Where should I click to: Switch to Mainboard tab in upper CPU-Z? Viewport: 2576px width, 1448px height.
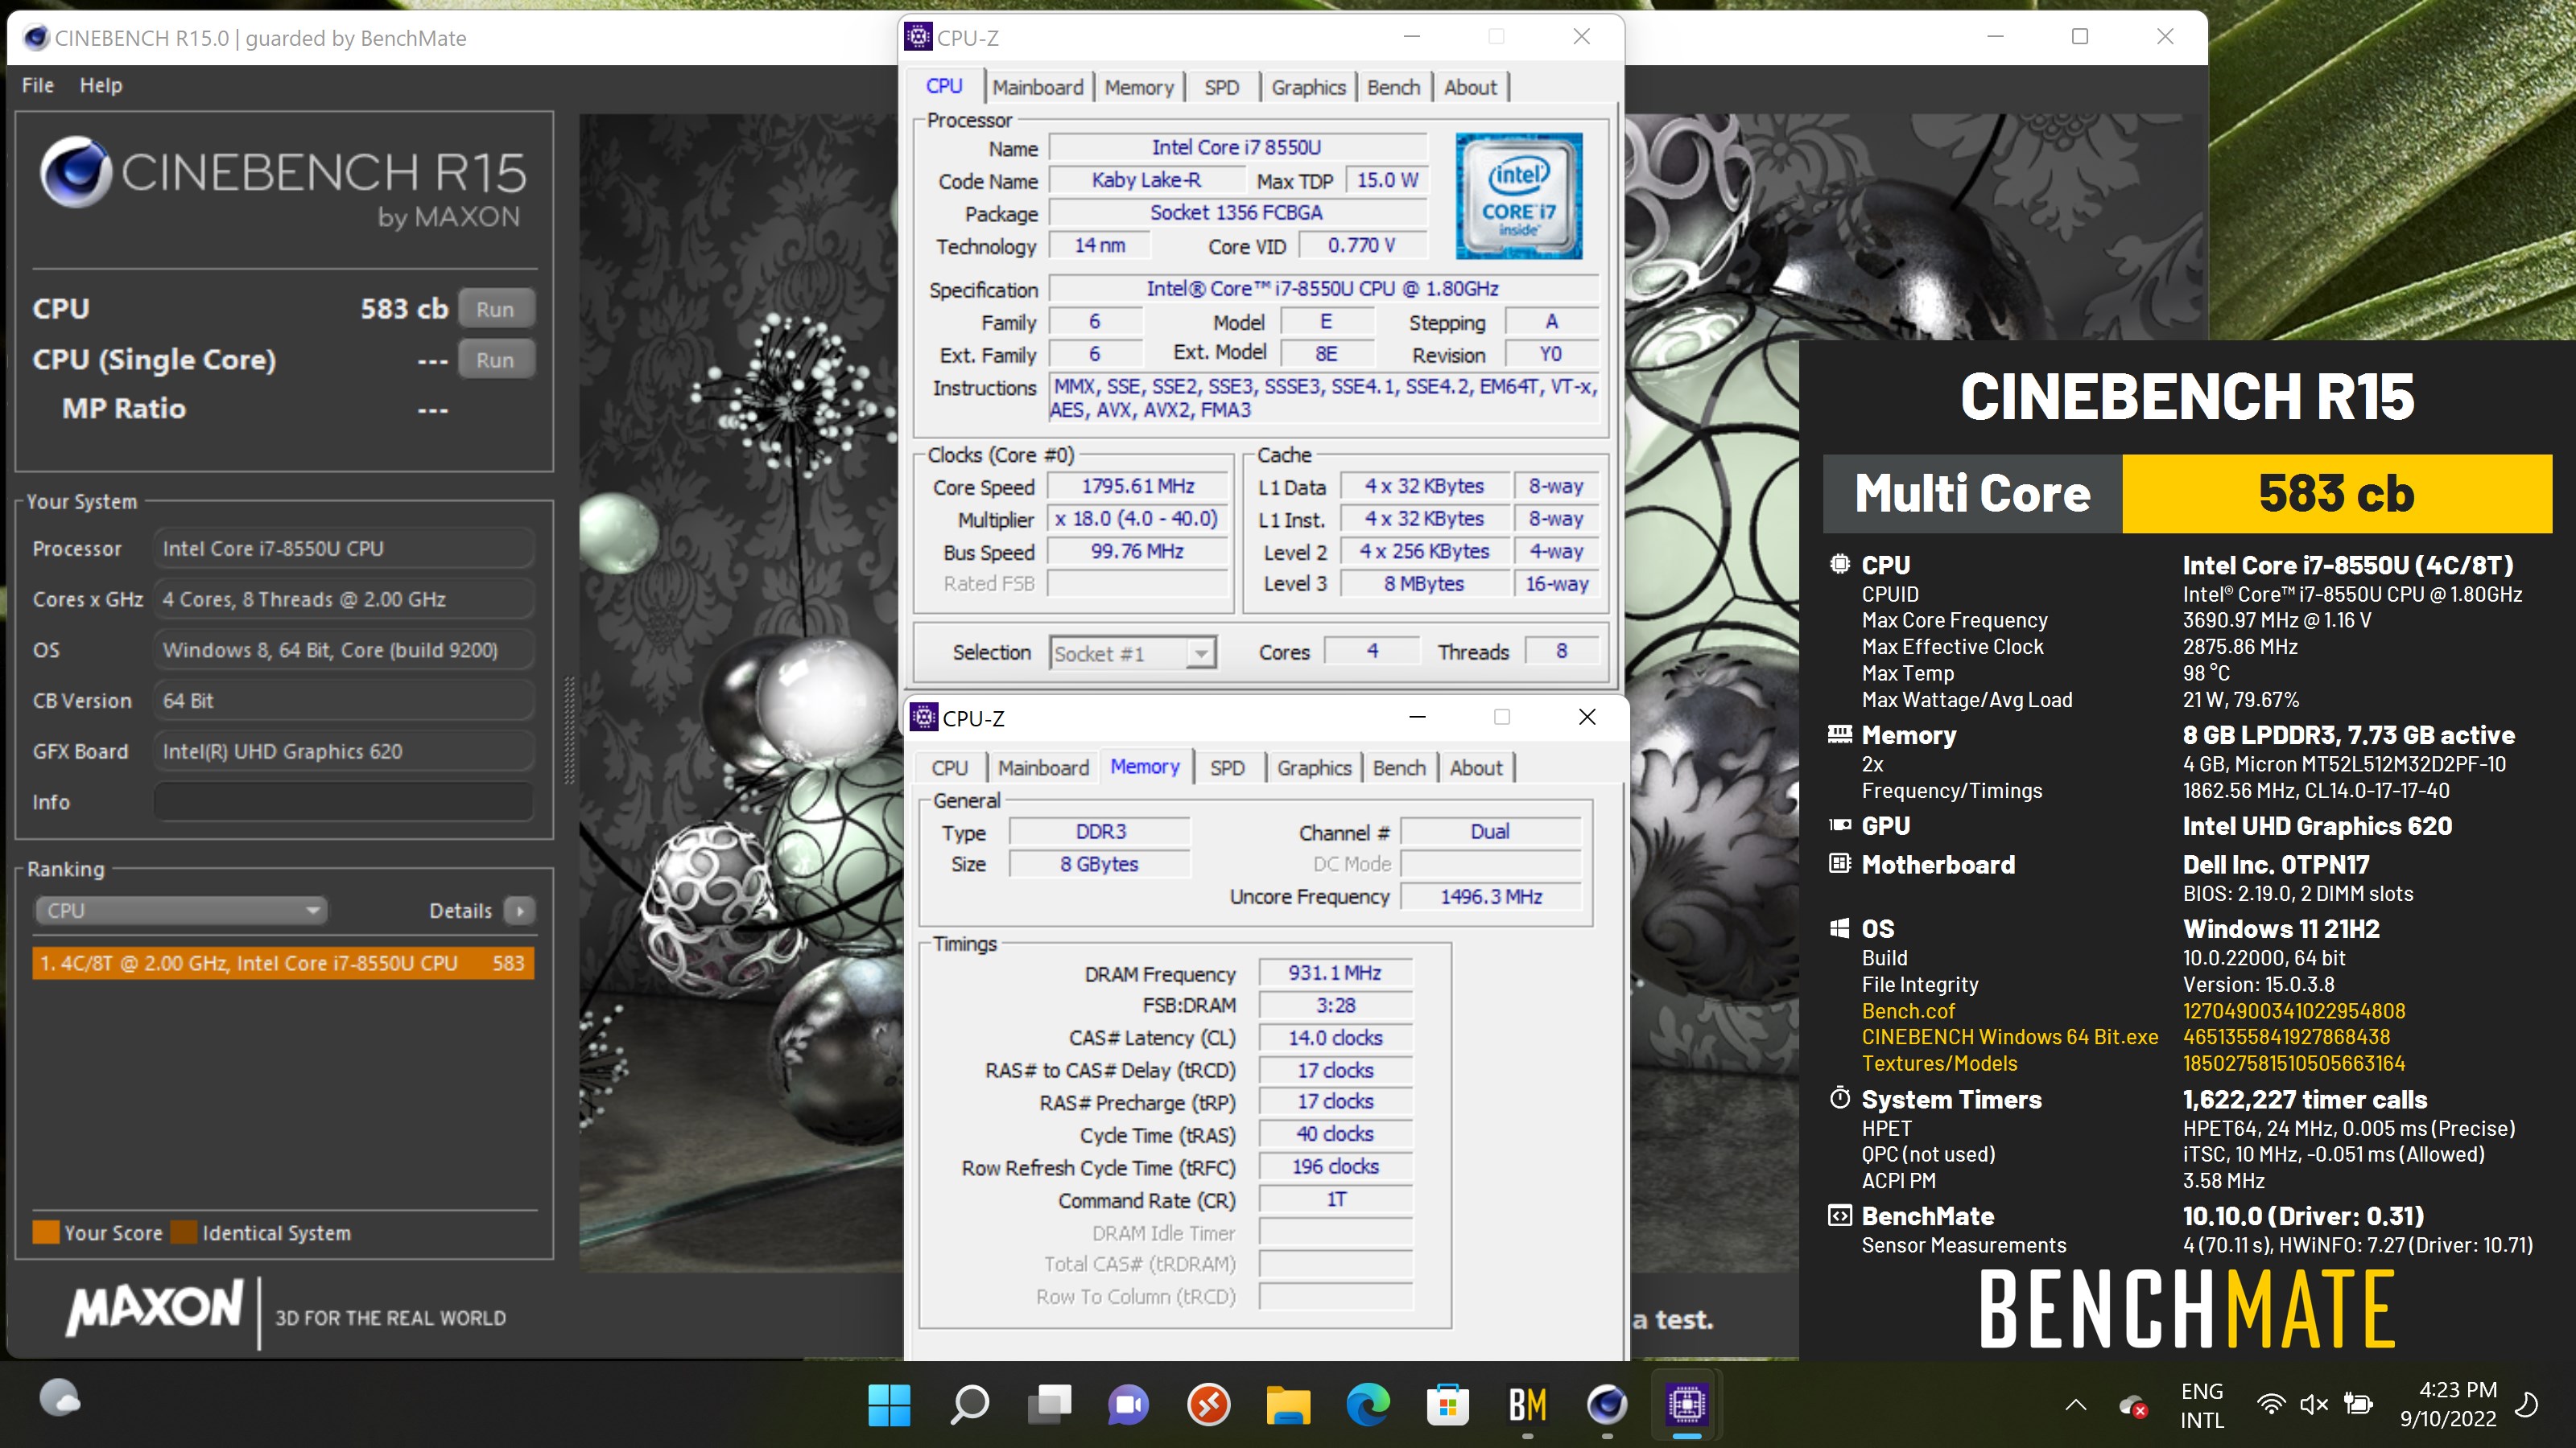(1037, 87)
